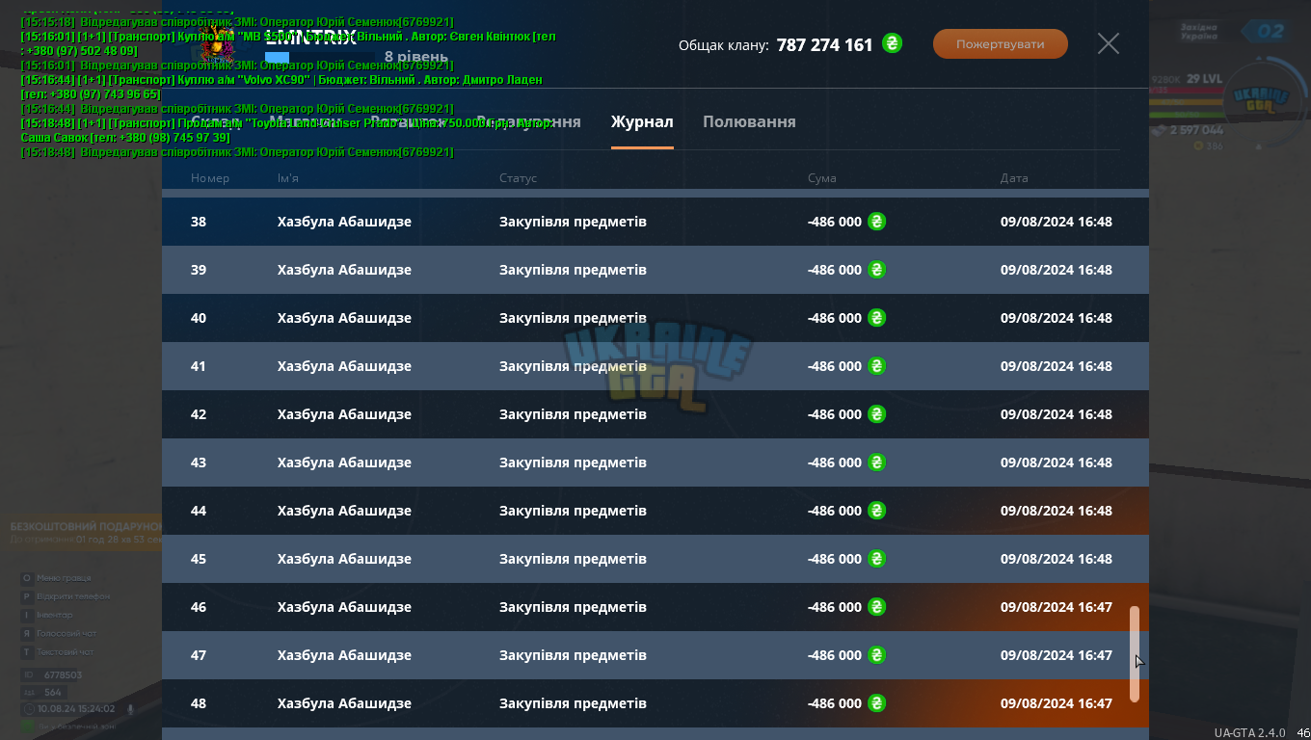Screen dimensions: 1311x740
Task: Click the players online icon beside 564
Action: click(28, 692)
